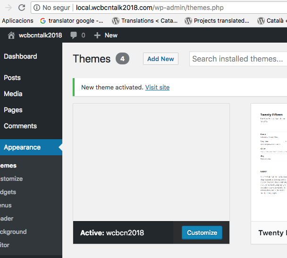This screenshot has width=287, height=258.
Task: Click the browser address bar URL
Action: click(x=150, y=8)
